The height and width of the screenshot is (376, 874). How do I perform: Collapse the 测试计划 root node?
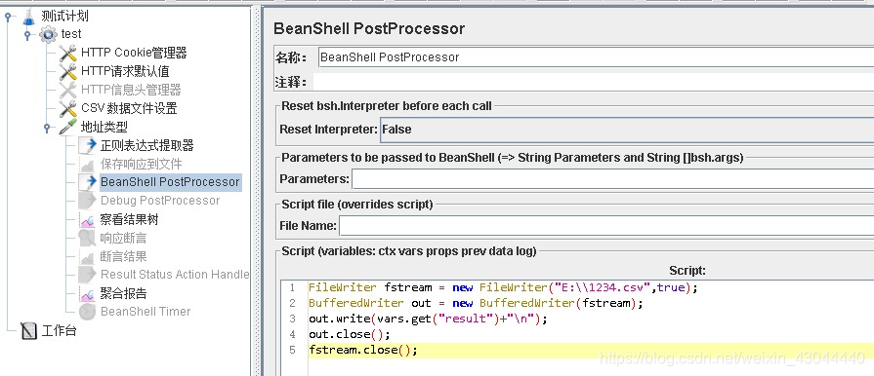point(8,17)
